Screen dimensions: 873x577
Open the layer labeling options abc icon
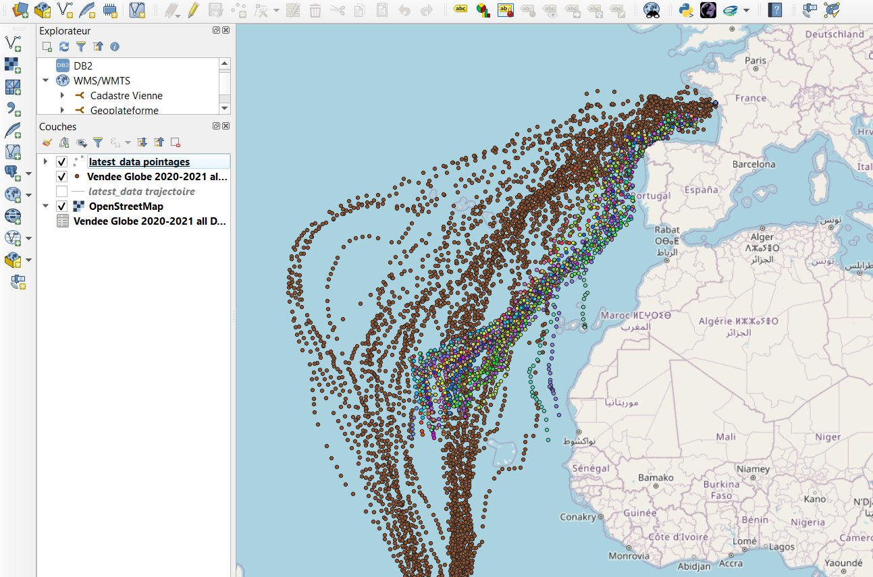tap(460, 9)
